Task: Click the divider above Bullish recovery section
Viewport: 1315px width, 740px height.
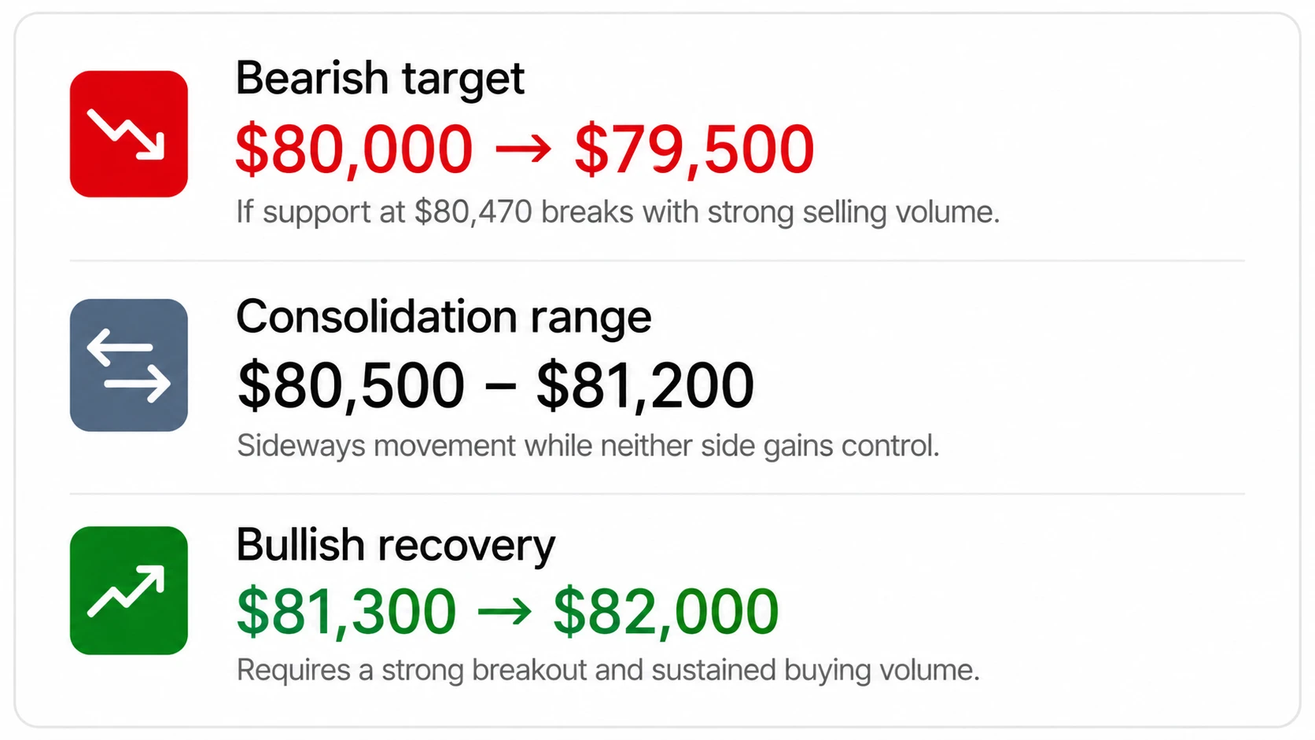Action: tap(657, 494)
